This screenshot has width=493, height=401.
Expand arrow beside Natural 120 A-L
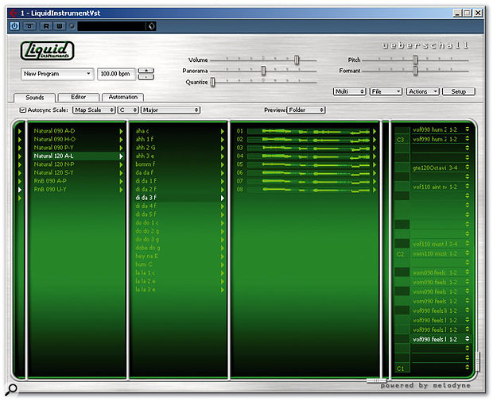click(x=121, y=156)
